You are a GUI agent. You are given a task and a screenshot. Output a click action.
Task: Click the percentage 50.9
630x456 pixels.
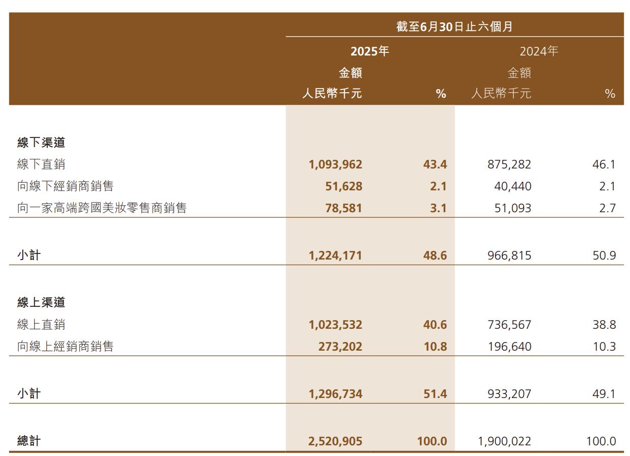click(x=605, y=255)
